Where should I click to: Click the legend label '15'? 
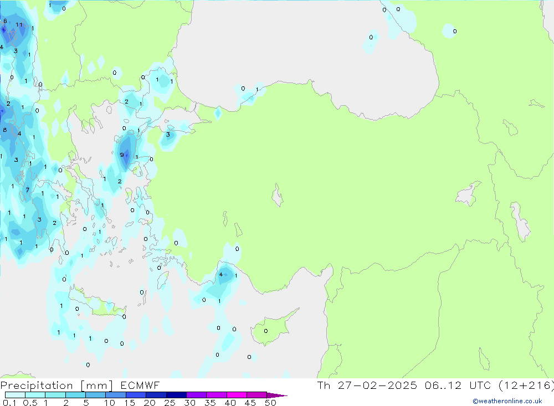130,403
